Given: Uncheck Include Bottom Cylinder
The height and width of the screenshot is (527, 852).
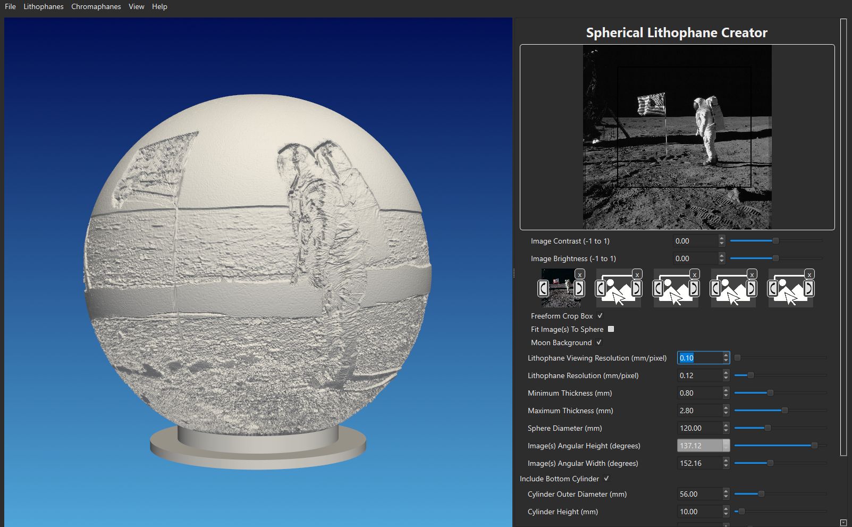Looking at the screenshot, I should point(606,479).
